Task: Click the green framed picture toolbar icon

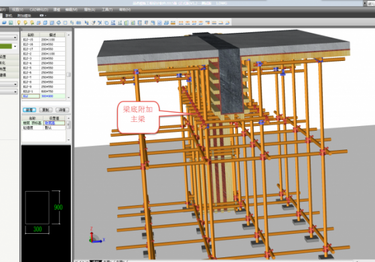Action: [x=11, y=23]
